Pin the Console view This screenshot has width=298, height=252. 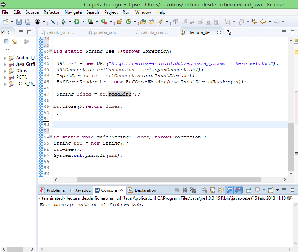(x=249, y=190)
